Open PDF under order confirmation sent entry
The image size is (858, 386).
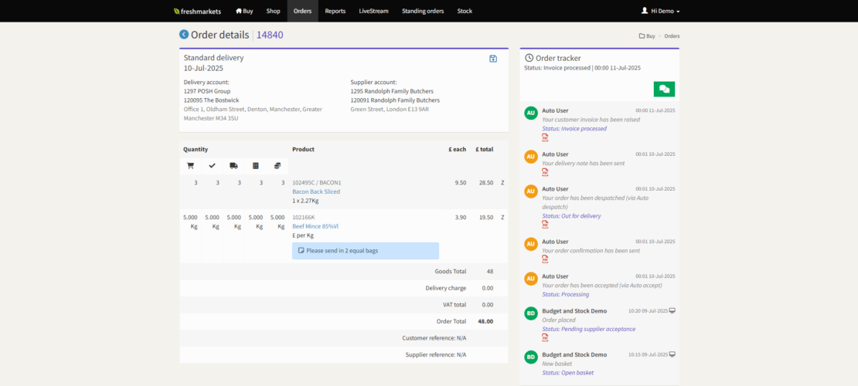click(545, 259)
